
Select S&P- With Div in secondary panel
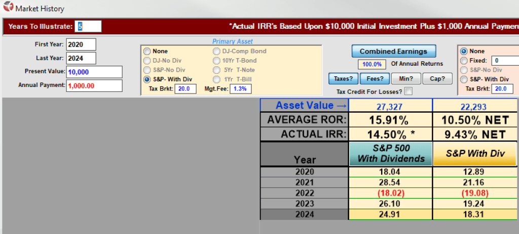point(464,79)
